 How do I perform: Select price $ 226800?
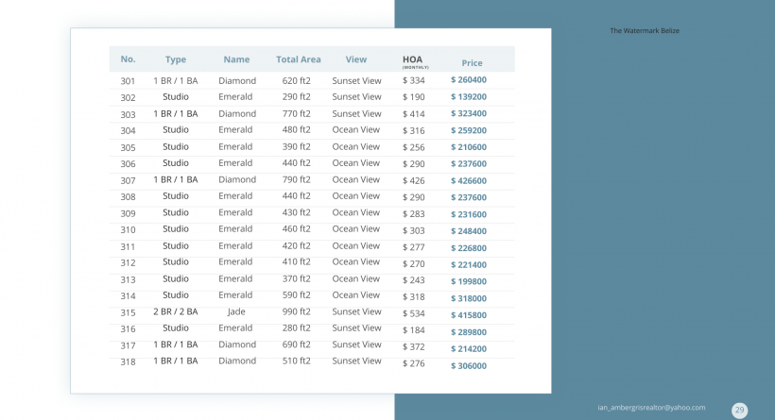[469, 248]
